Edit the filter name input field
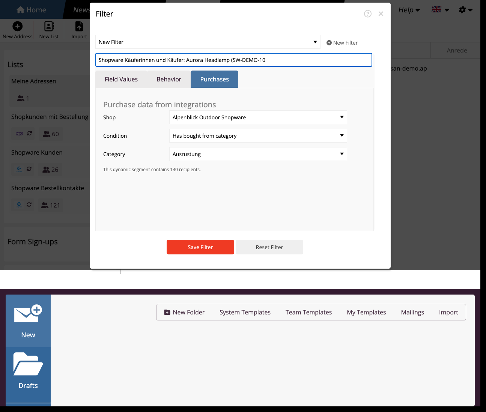 pos(234,60)
